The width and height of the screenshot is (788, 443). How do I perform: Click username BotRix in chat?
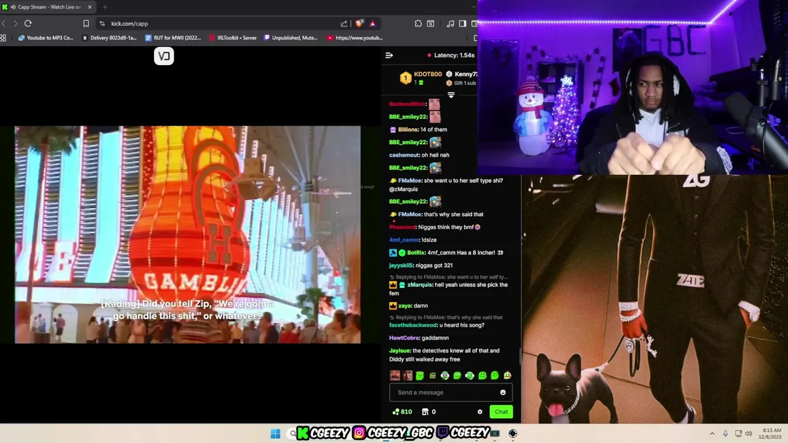416,253
